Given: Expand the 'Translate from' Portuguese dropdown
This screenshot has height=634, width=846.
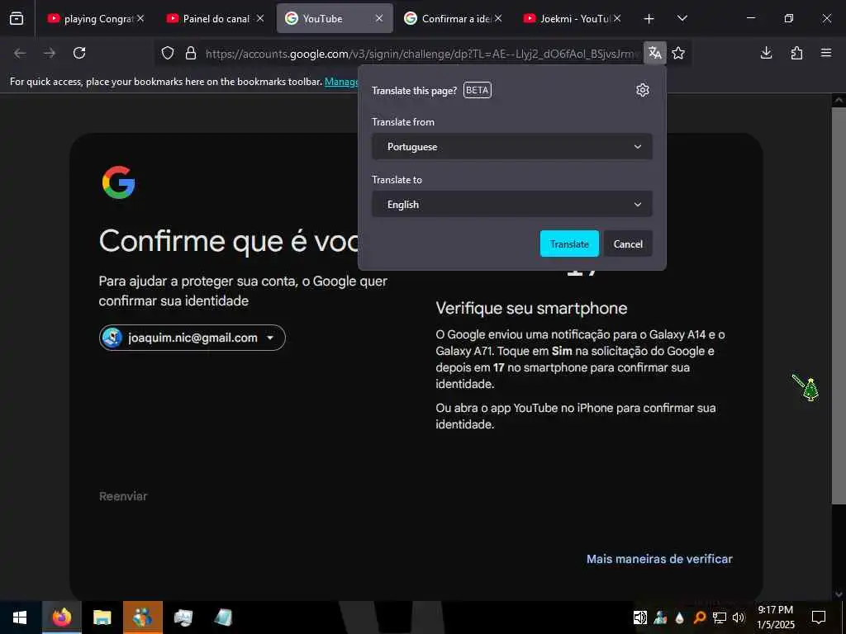Looking at the screenshot, I should click(x=512, y=147).
